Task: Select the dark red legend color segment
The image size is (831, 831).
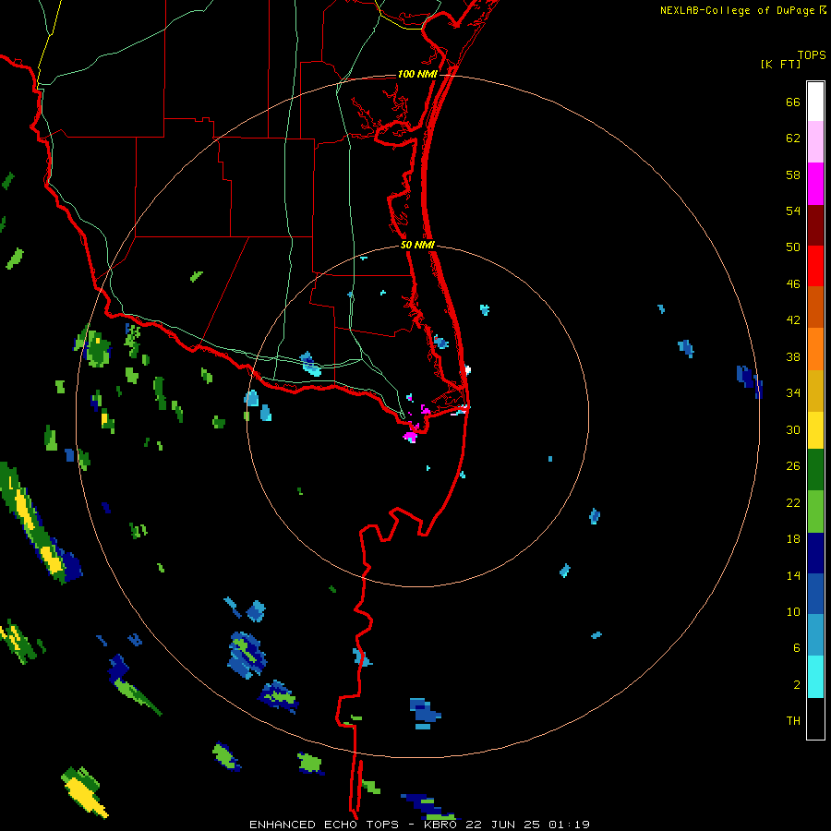Action: coord(815,224)
